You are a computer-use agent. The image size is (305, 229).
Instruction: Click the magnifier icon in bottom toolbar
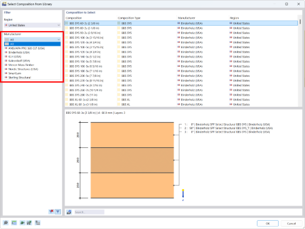coord(6,223)
